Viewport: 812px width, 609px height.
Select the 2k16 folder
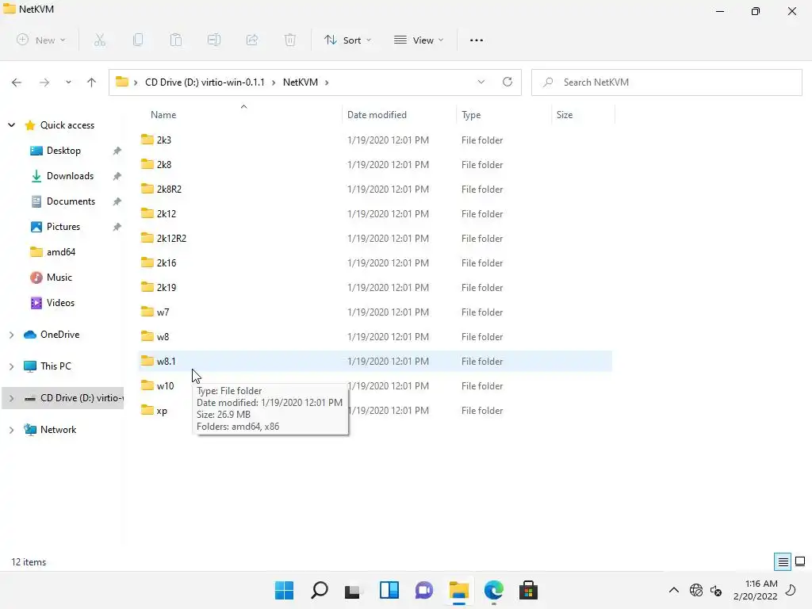[375, 263]
